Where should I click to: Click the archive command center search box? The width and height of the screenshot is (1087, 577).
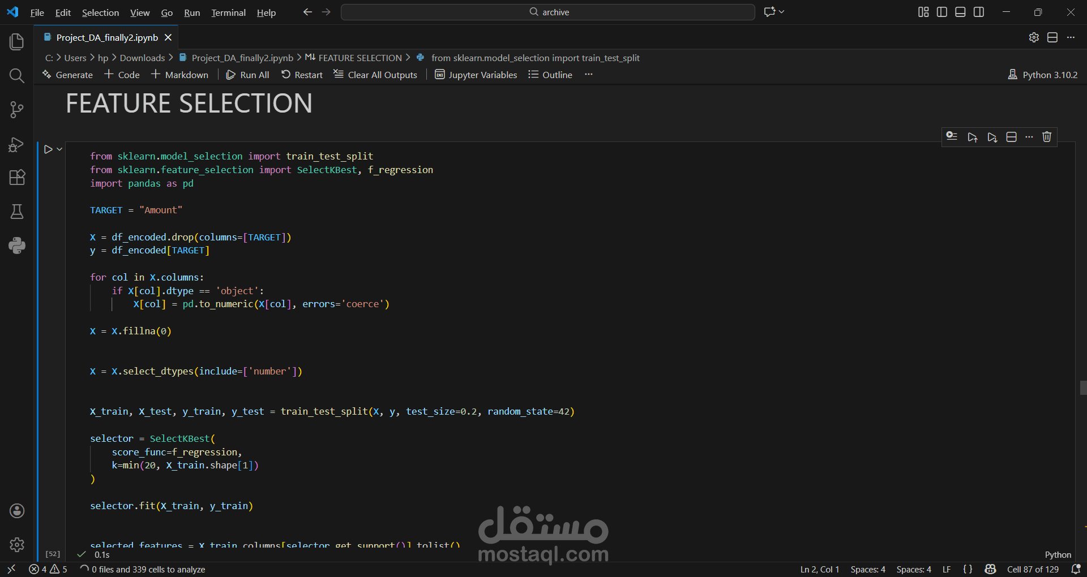click(x=548, y=12)
